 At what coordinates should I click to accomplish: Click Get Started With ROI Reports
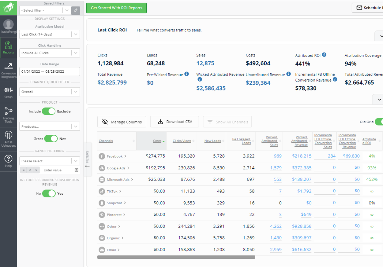coord(116,8)
